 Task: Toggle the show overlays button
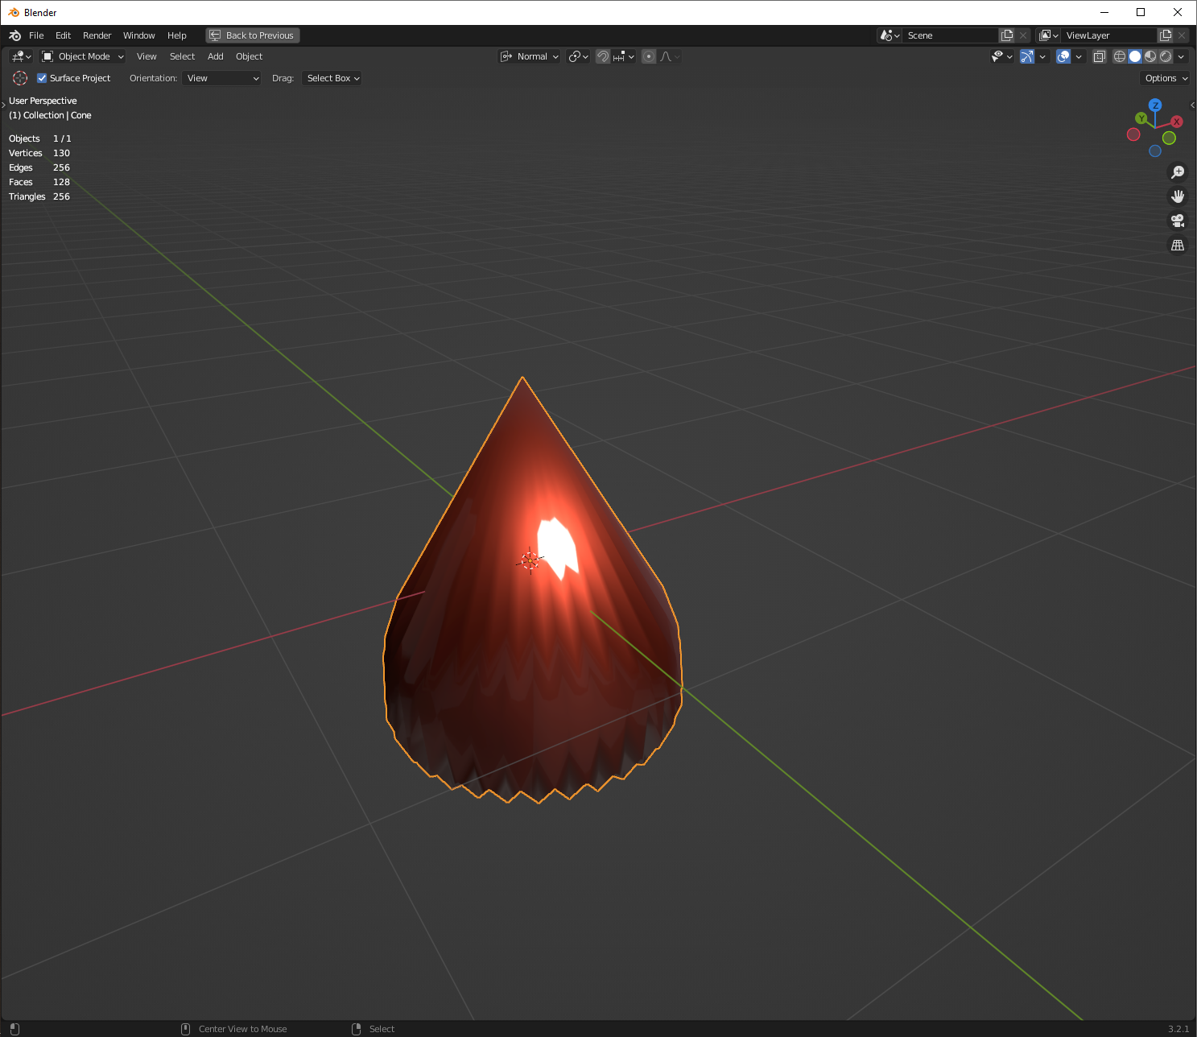point(1063,56)
